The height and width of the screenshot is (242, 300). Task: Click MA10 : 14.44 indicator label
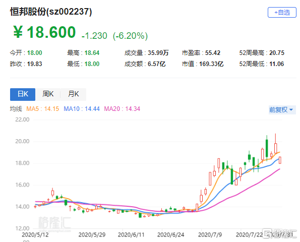[82, 109]
